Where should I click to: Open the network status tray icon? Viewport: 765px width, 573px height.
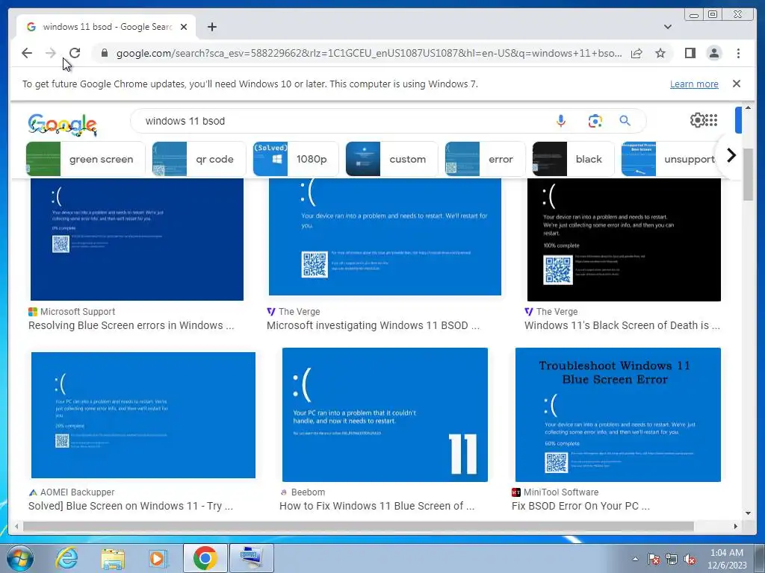(672, 559)
